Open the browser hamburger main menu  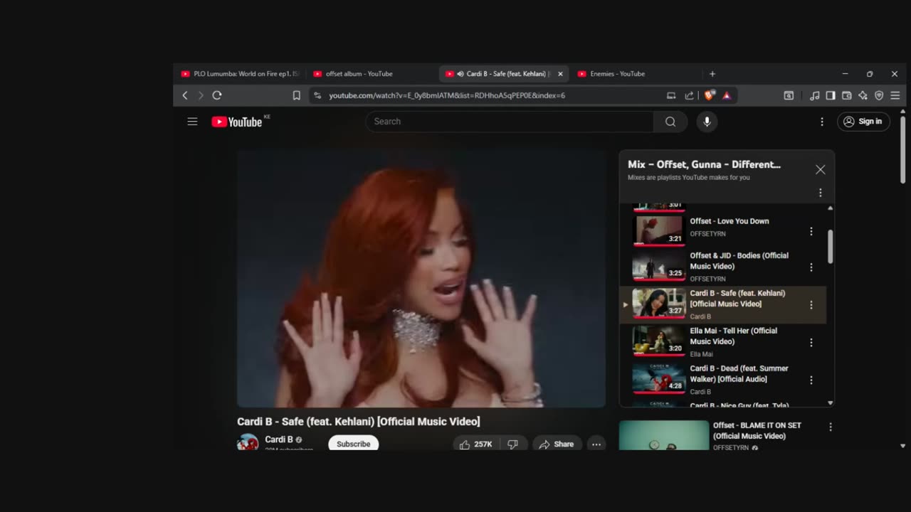[x=895, y=95]
